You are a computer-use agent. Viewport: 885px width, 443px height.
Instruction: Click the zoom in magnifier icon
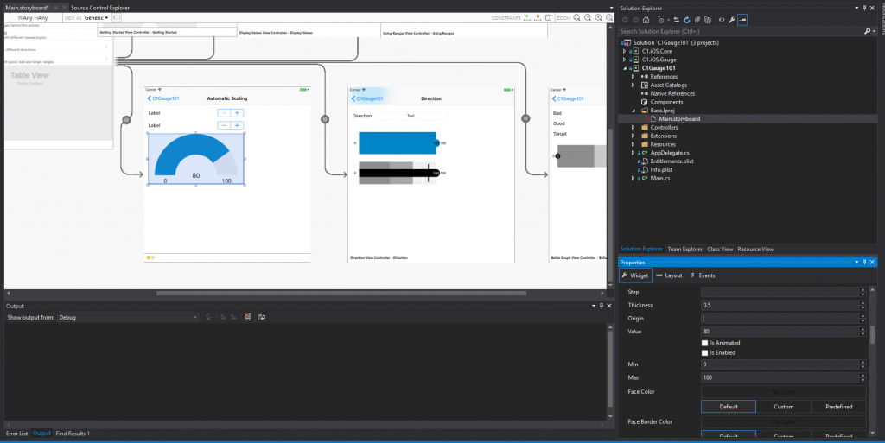598,17
